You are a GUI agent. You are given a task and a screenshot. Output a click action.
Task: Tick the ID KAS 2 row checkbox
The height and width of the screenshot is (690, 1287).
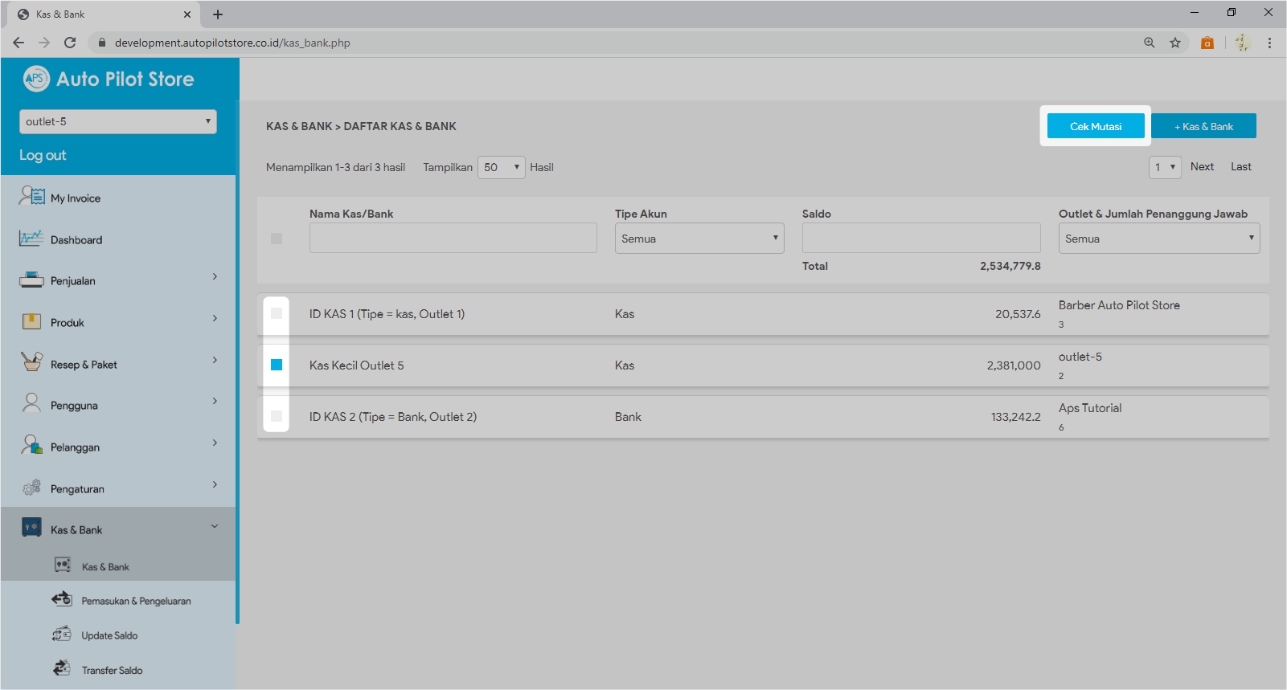(x=277, y=416)
